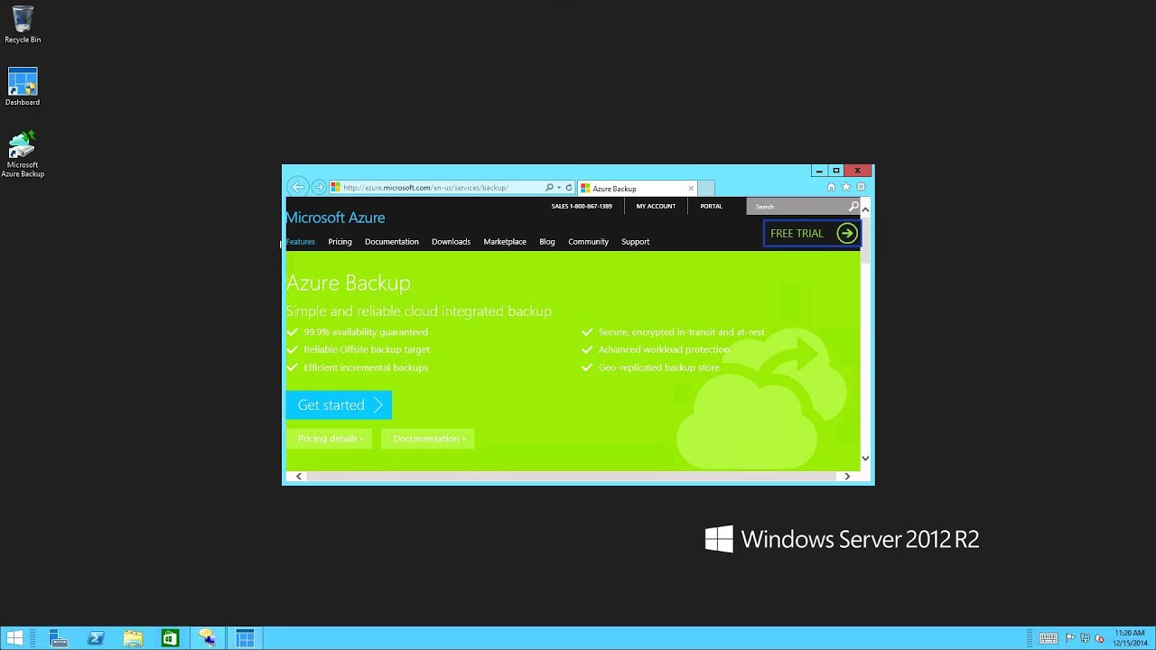Open the Blog menu item
The width and height of the screenshot is (1156, 650).
point(547,242)
